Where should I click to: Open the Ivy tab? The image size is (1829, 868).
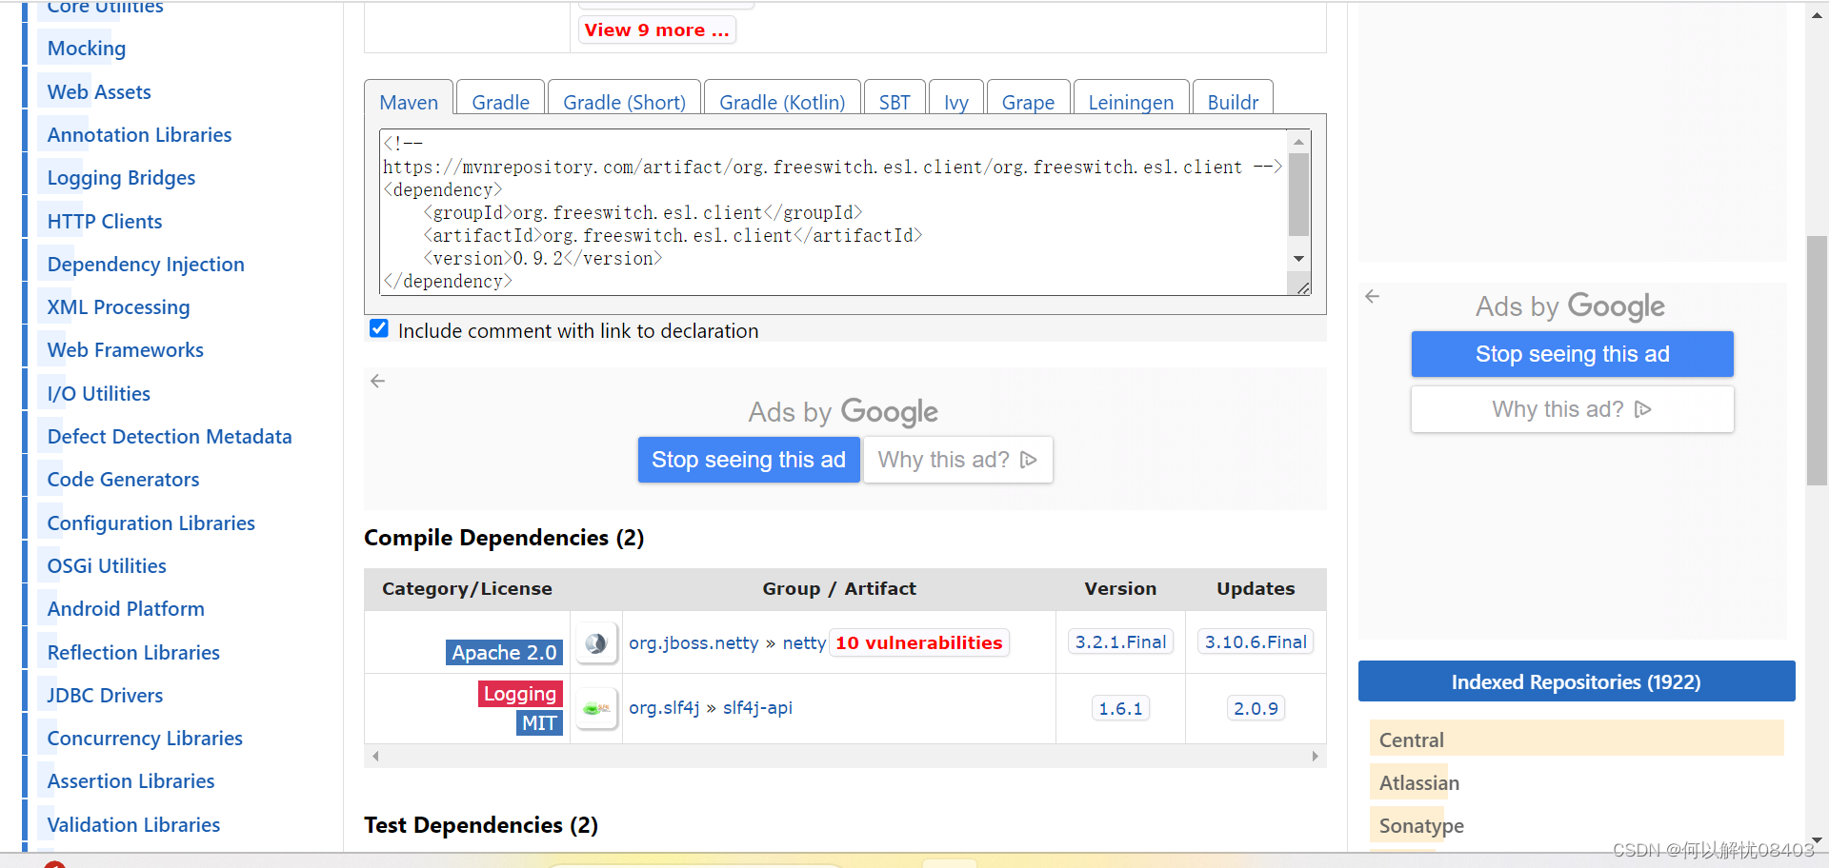tap(956, 102)
